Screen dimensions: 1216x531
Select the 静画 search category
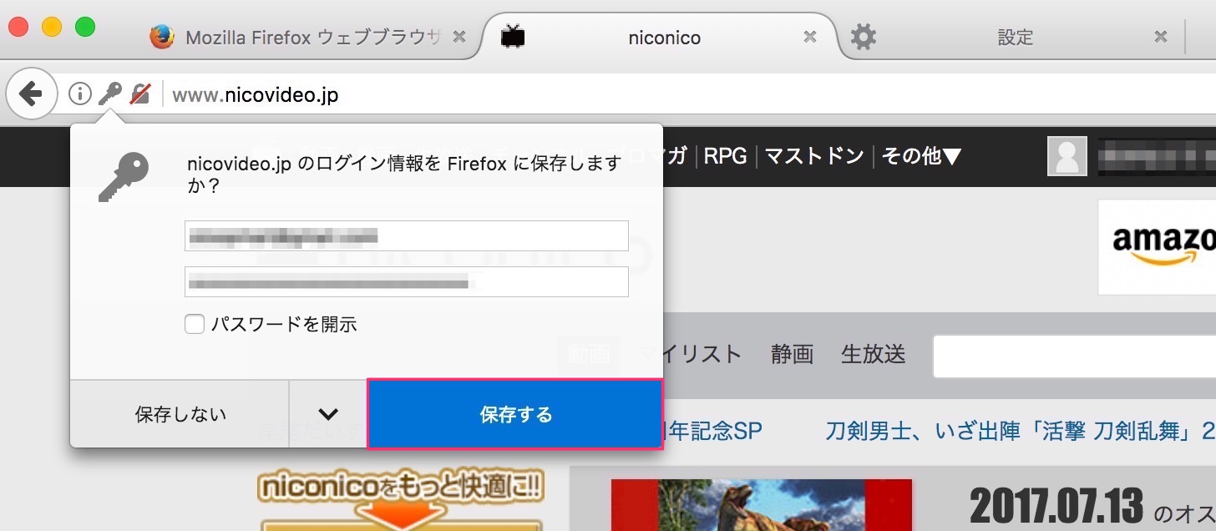coord(792,354)
